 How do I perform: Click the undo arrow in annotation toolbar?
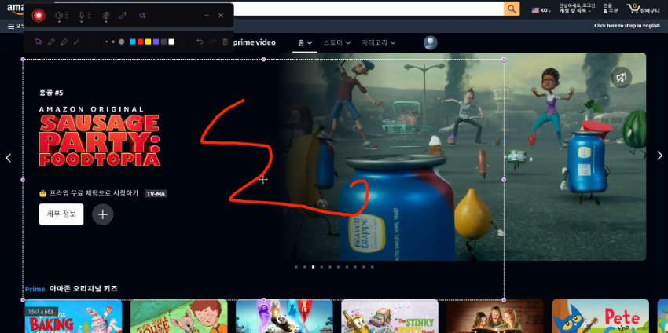(200, 42)
